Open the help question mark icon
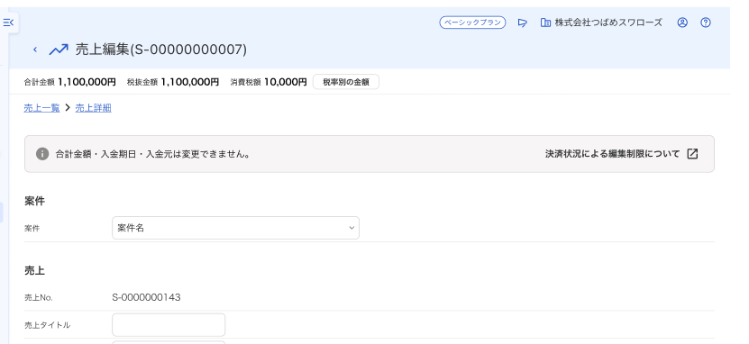 tap(706, 23)
